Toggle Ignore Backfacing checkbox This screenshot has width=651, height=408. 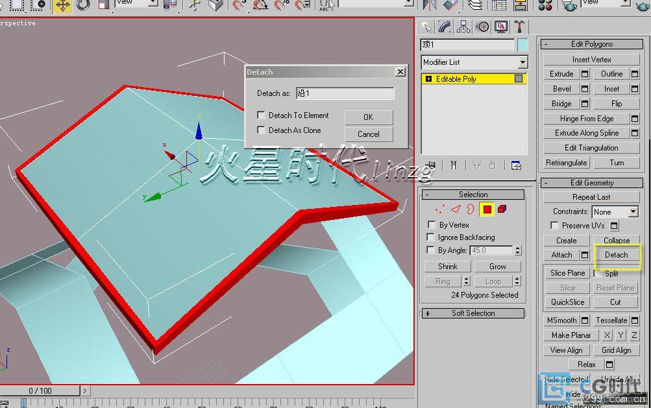(x=431, y=237)
